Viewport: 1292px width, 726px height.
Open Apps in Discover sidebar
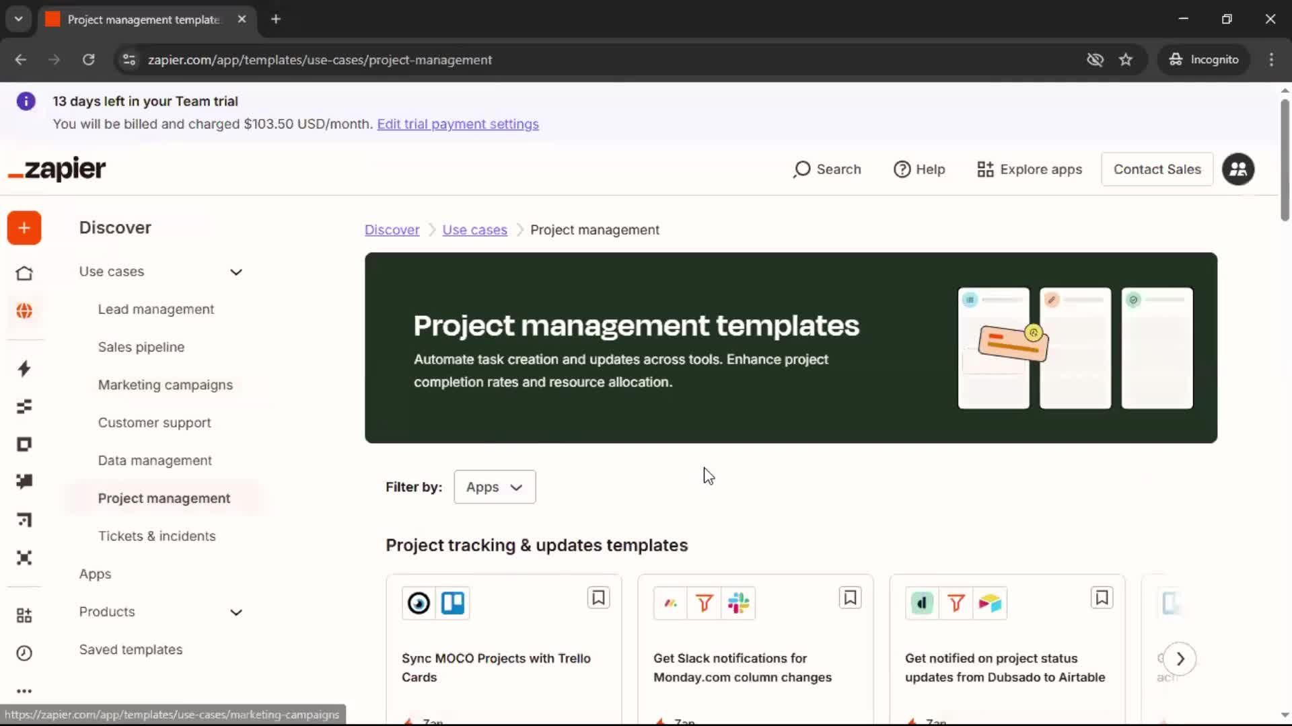[x=95, y=573]
